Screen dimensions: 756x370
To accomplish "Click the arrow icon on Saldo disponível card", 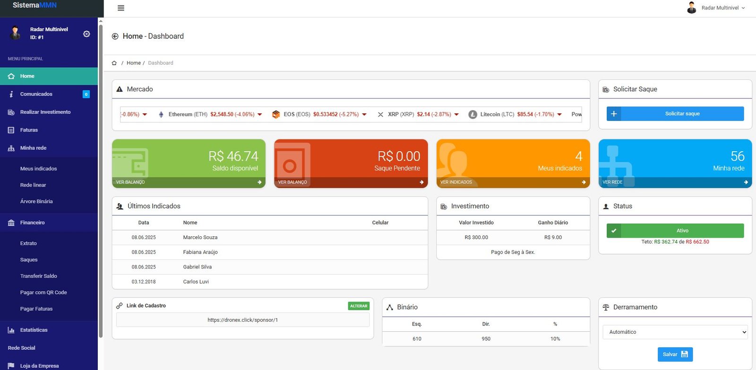I will 259,182.
